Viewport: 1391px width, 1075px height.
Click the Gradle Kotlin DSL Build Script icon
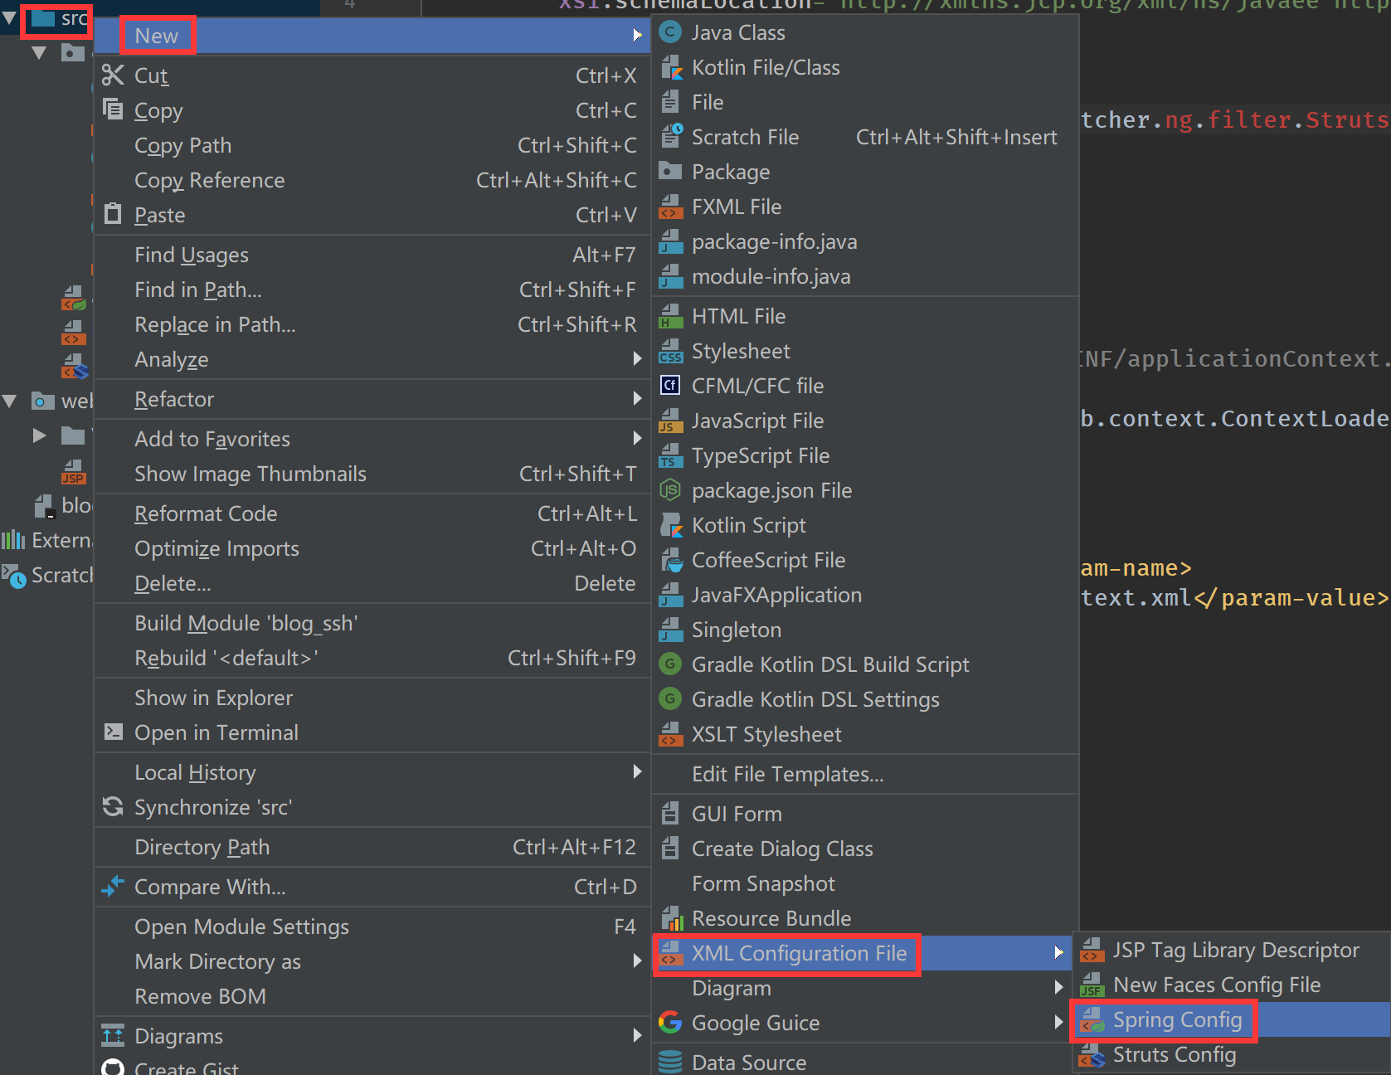(670, 664)
